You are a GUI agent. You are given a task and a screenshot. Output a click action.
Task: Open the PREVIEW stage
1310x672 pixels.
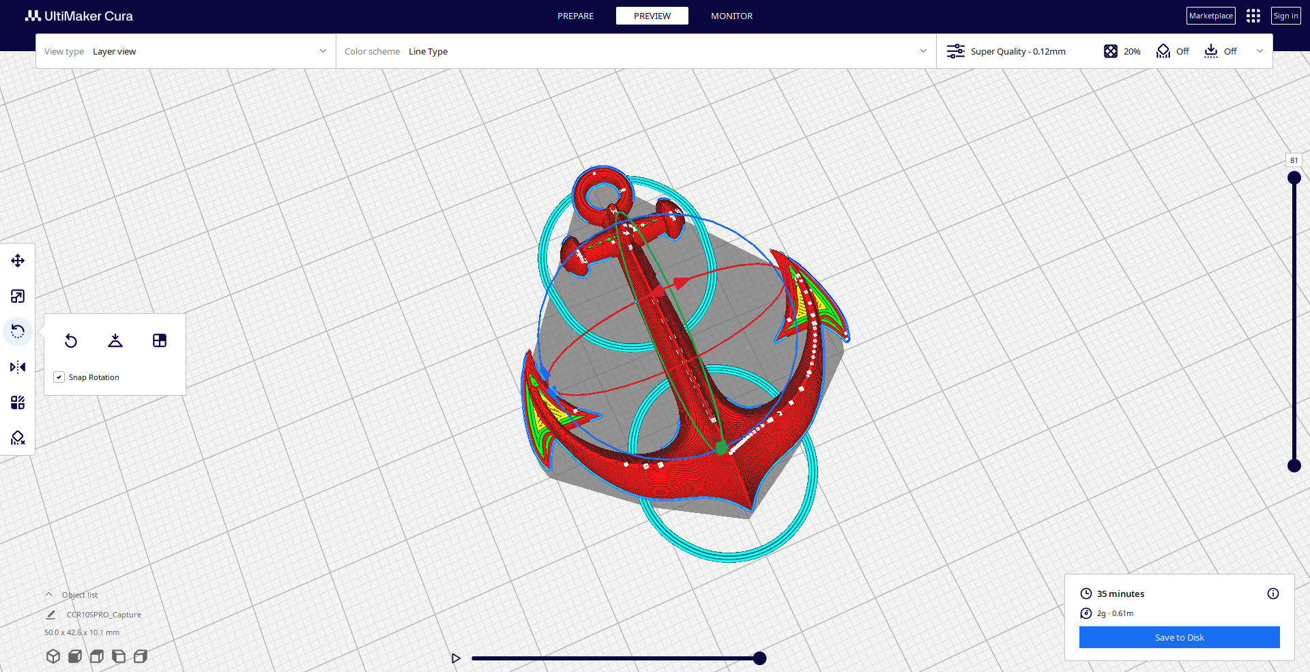[652, 16]
